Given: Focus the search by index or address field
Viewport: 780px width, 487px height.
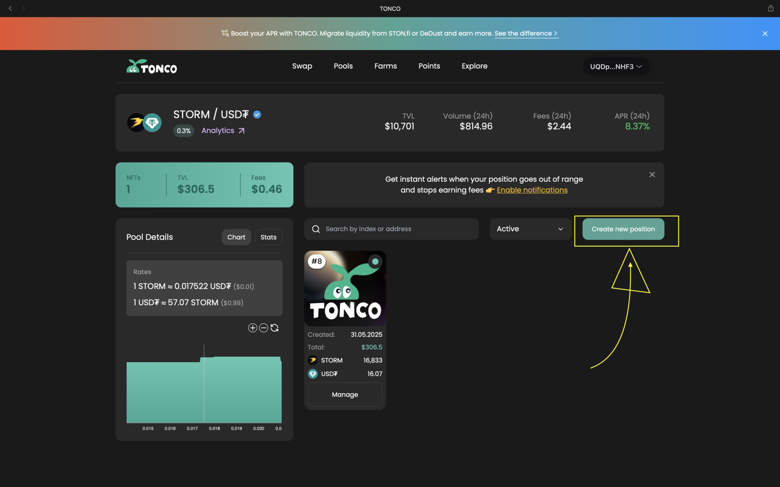Looking at the screenshot, I should click(x=391, y=229).
